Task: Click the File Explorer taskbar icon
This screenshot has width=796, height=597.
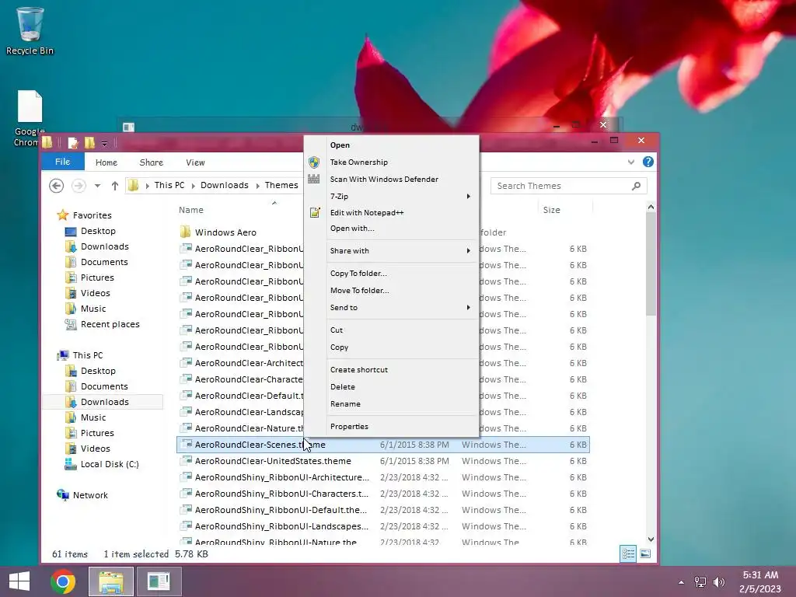Action: 111,581
